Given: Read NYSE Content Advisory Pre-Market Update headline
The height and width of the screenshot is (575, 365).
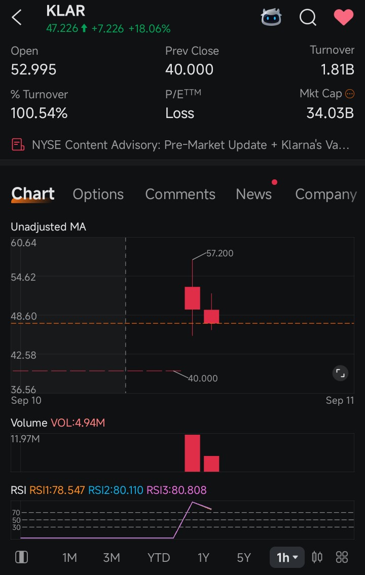Looking at the screenshot, I should tap(191, 145).
